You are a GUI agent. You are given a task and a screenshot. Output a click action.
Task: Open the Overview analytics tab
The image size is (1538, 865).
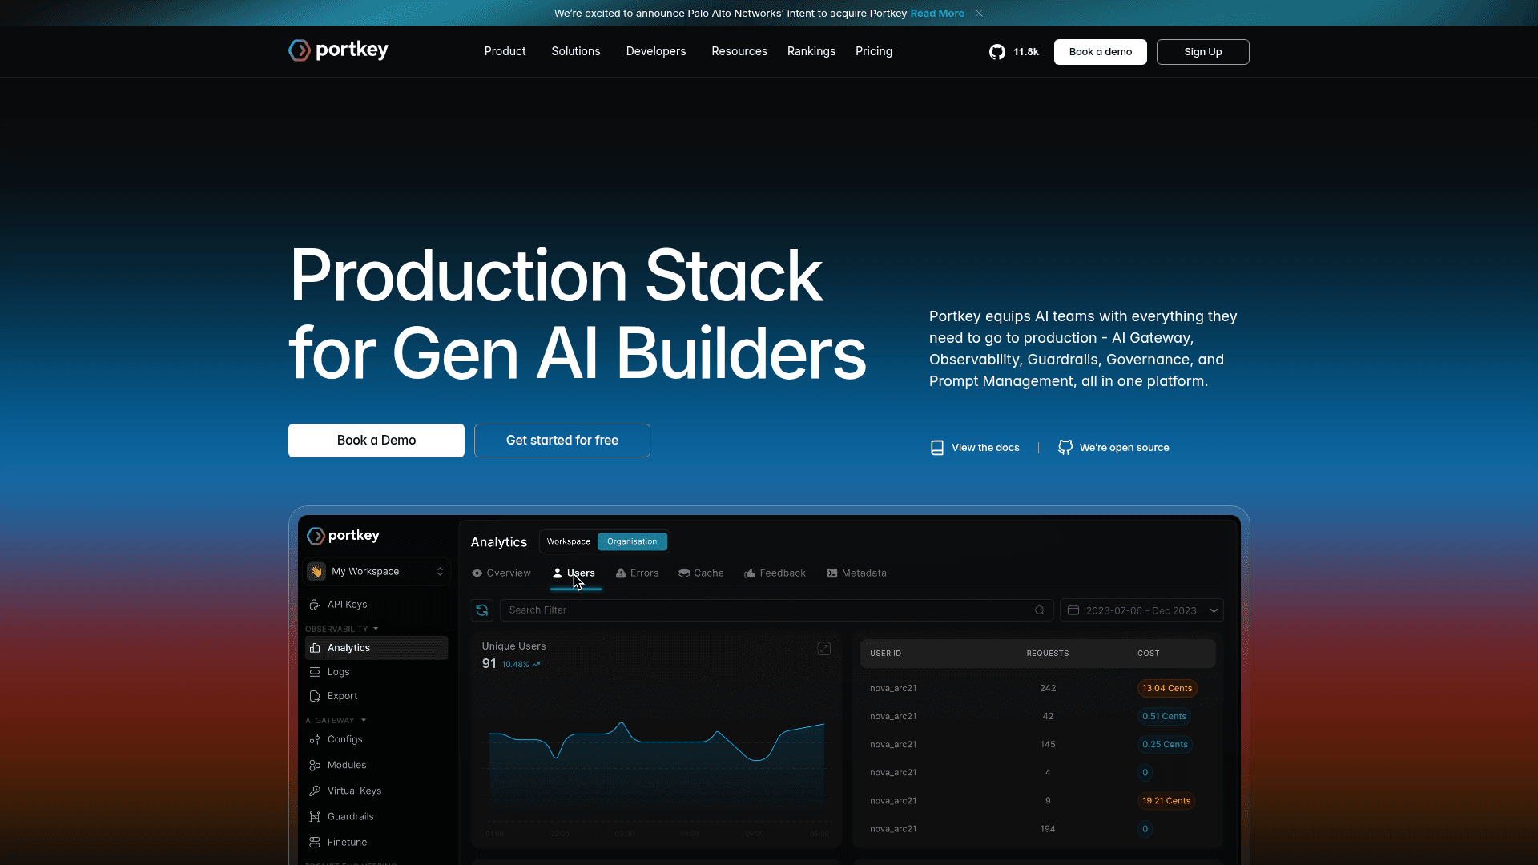(x=501, y=573)
